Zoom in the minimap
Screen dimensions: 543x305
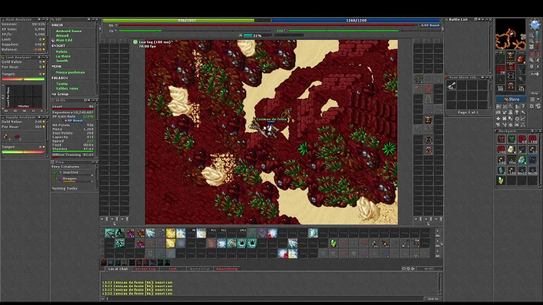click(x=532, y=42)
